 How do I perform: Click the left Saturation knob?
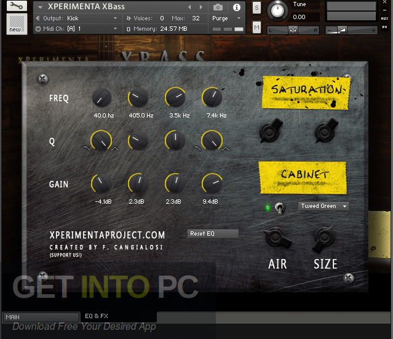[270, 130]
